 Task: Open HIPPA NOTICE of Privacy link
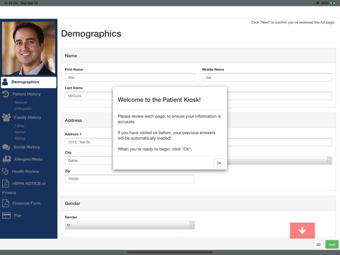click(24, 188)
